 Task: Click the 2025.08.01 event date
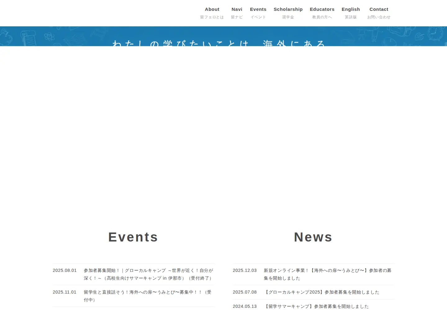click(65, 270)
